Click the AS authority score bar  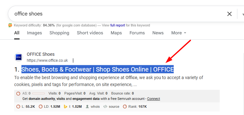[38, 94]
